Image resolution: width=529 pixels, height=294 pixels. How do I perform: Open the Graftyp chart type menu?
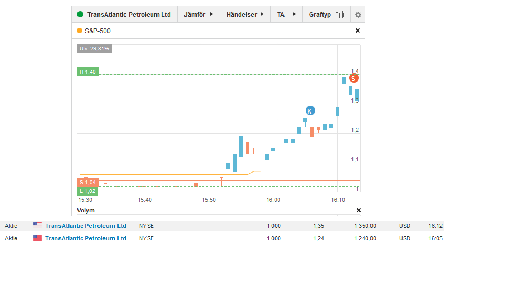(x=320, y=15)
